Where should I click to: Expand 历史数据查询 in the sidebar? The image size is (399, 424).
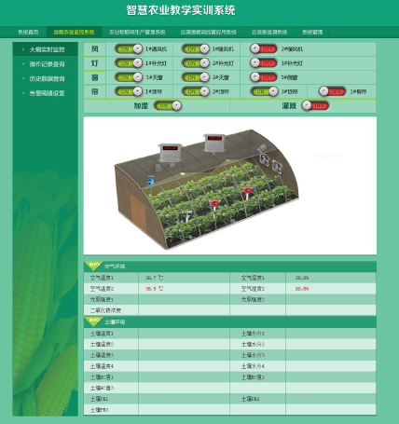pos(46,78)
